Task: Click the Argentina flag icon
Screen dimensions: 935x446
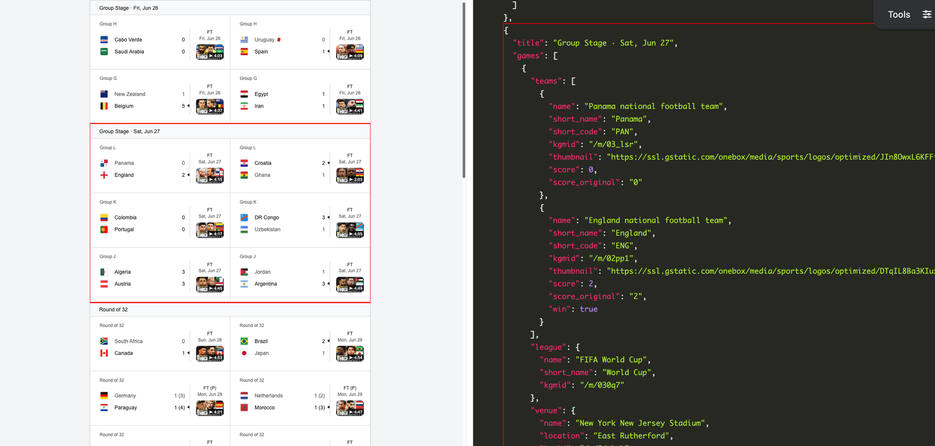Action: pyautogui.click(x=244, y=284)
